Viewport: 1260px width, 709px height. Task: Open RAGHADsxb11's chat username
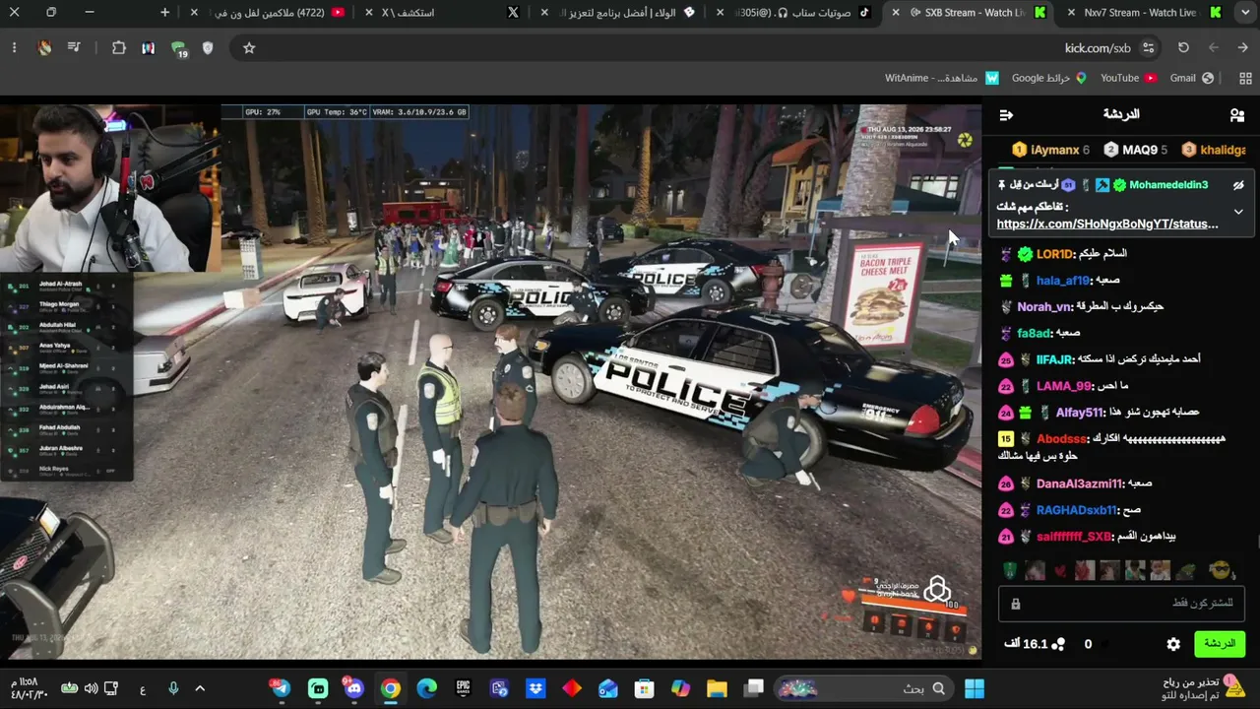pos(1076,511)
